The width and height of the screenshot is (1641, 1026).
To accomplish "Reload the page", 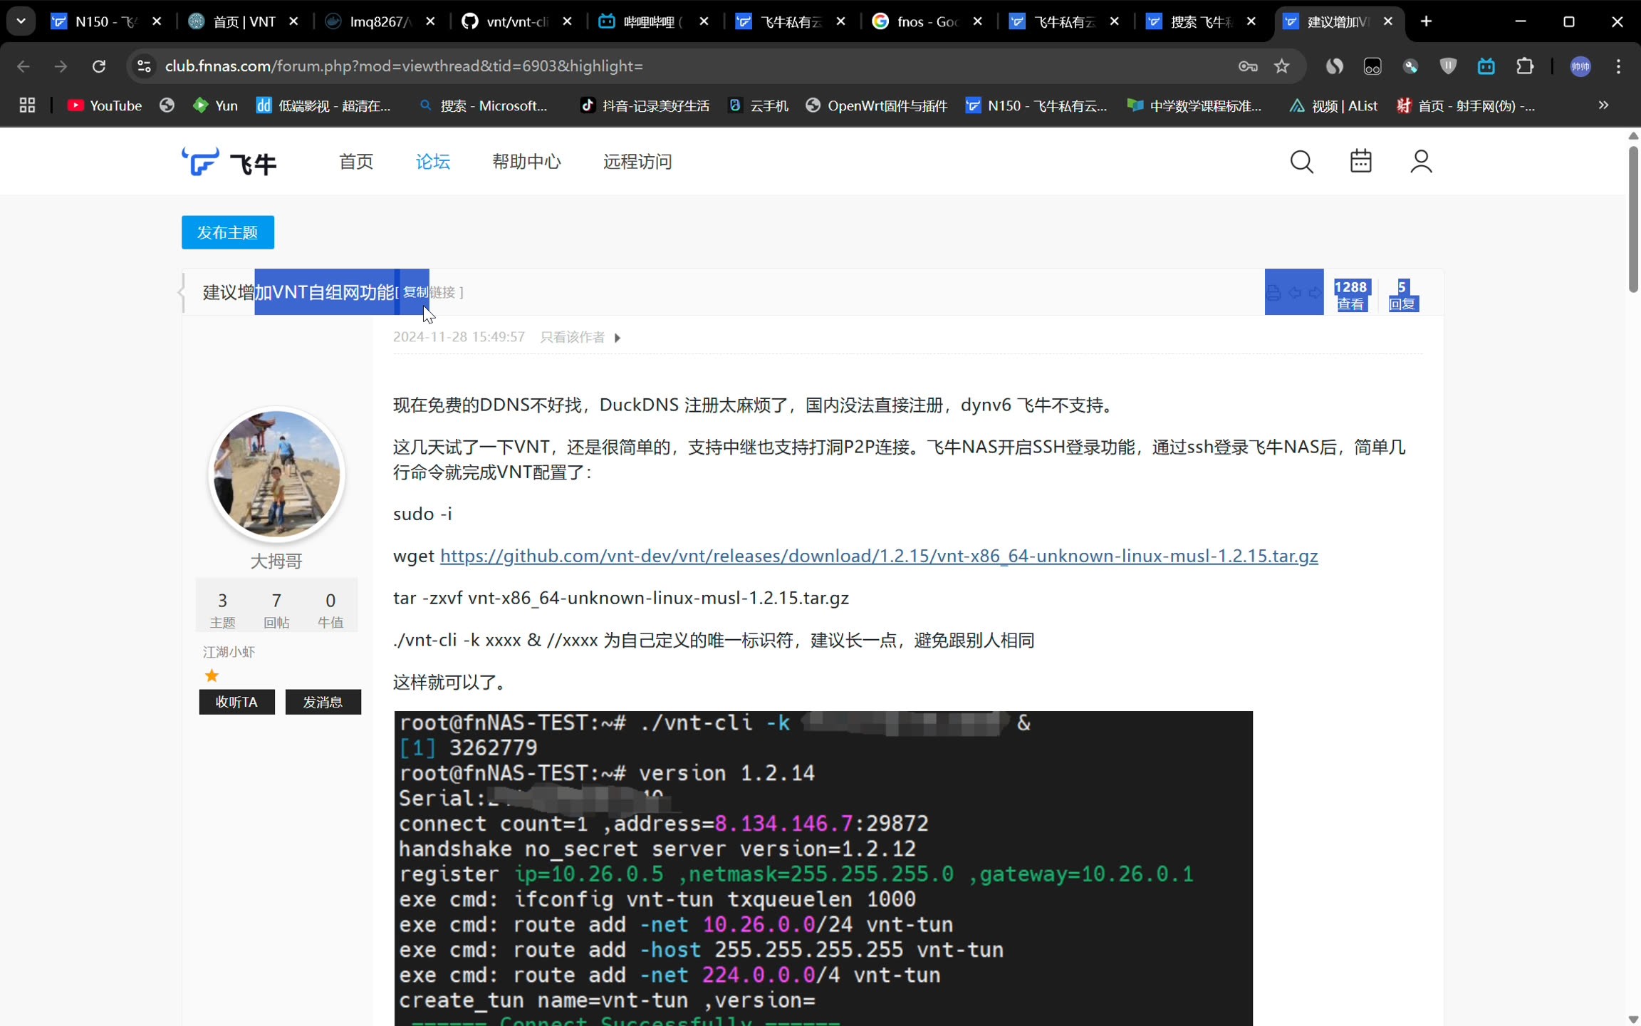I will (99, 66).
